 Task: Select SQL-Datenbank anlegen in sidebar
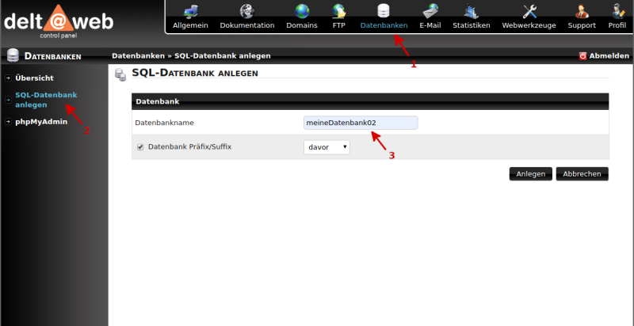pyautogui.click(x=46, y=100)
